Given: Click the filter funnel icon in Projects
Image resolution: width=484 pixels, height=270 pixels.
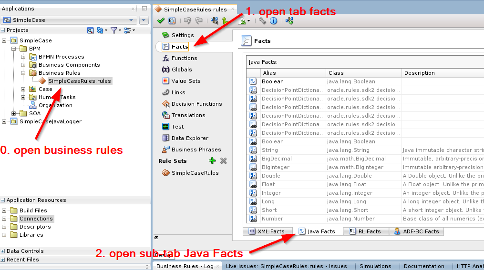Looking at the screenshot, I should click(x=113, y=30).
